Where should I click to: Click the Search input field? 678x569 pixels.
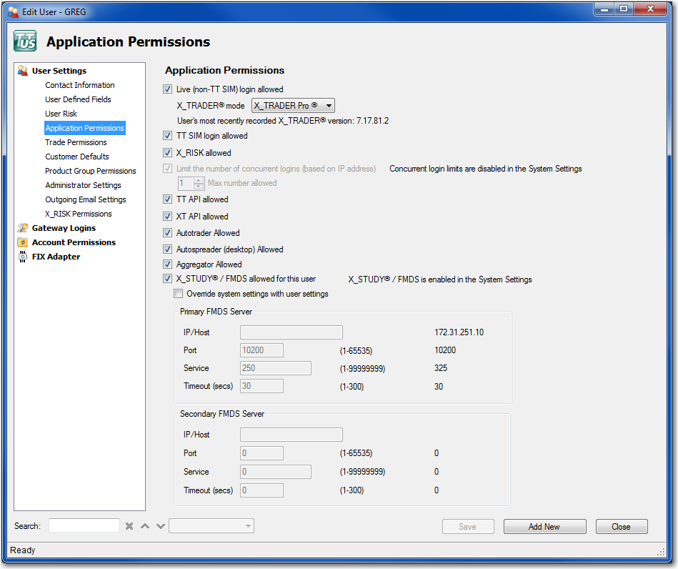84,525
